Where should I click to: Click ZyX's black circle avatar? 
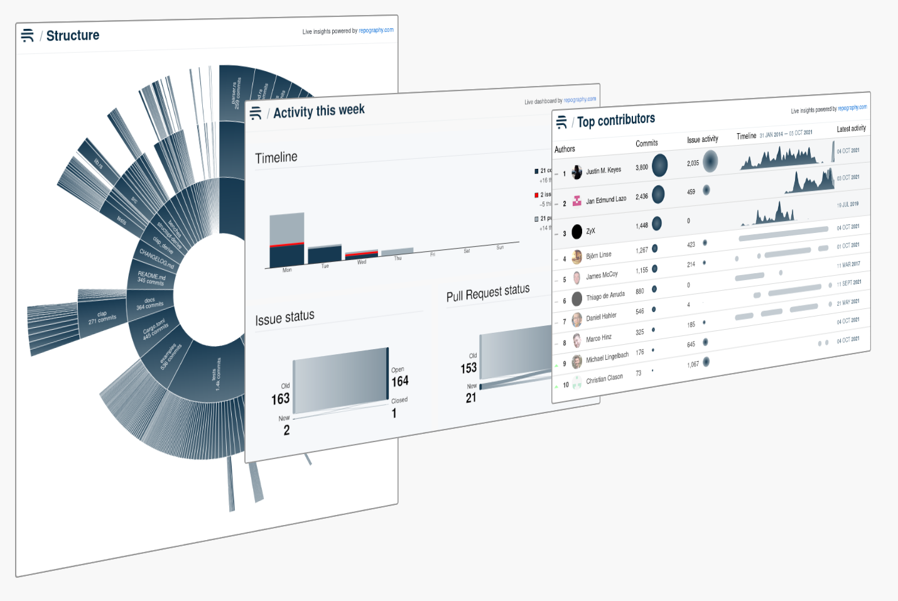coord(576,232)
